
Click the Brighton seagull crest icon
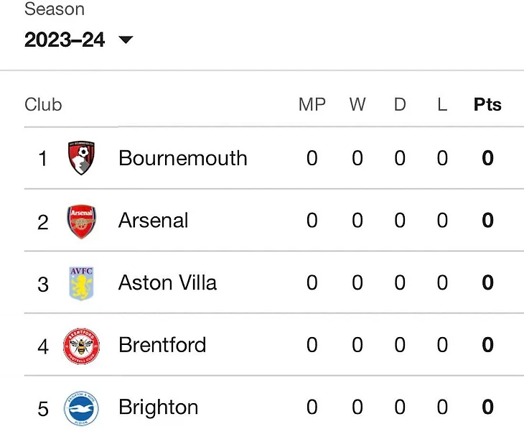point(81,408)
